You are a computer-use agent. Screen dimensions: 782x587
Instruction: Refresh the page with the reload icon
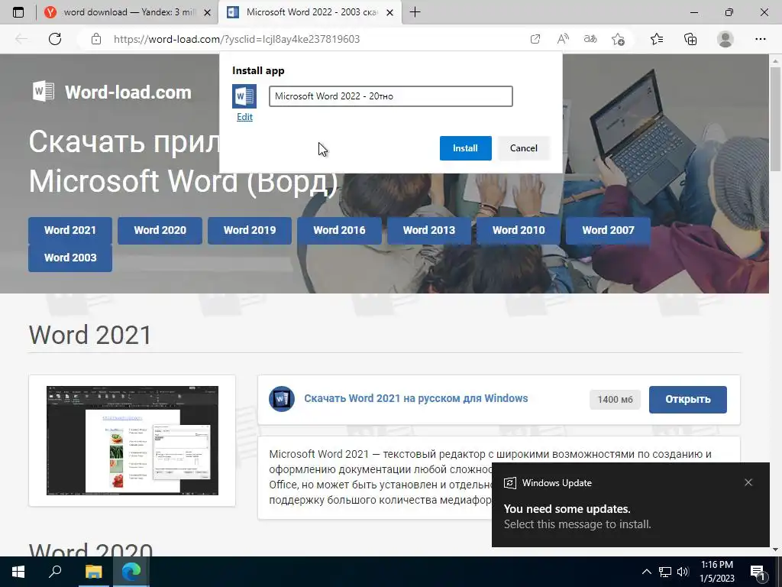55,39
